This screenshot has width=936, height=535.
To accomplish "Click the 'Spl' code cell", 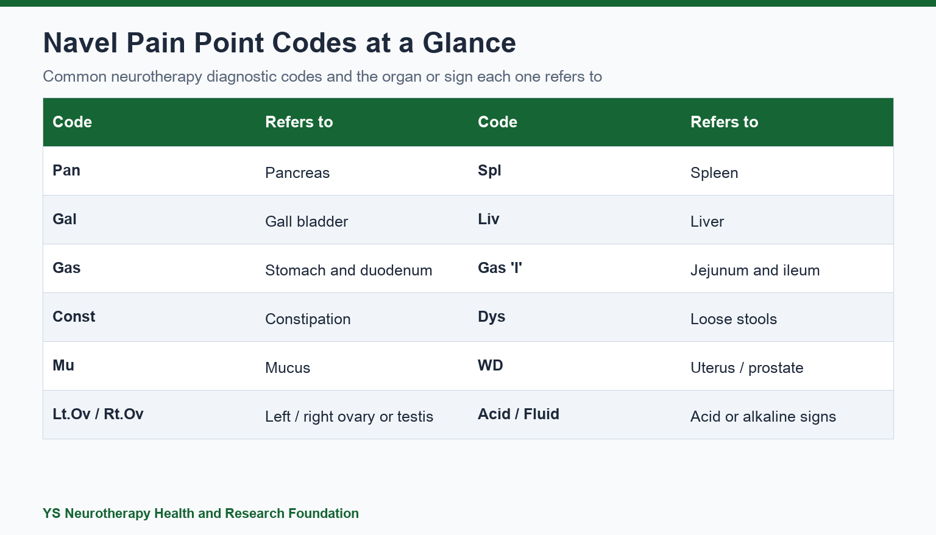I will click(575, 171).
